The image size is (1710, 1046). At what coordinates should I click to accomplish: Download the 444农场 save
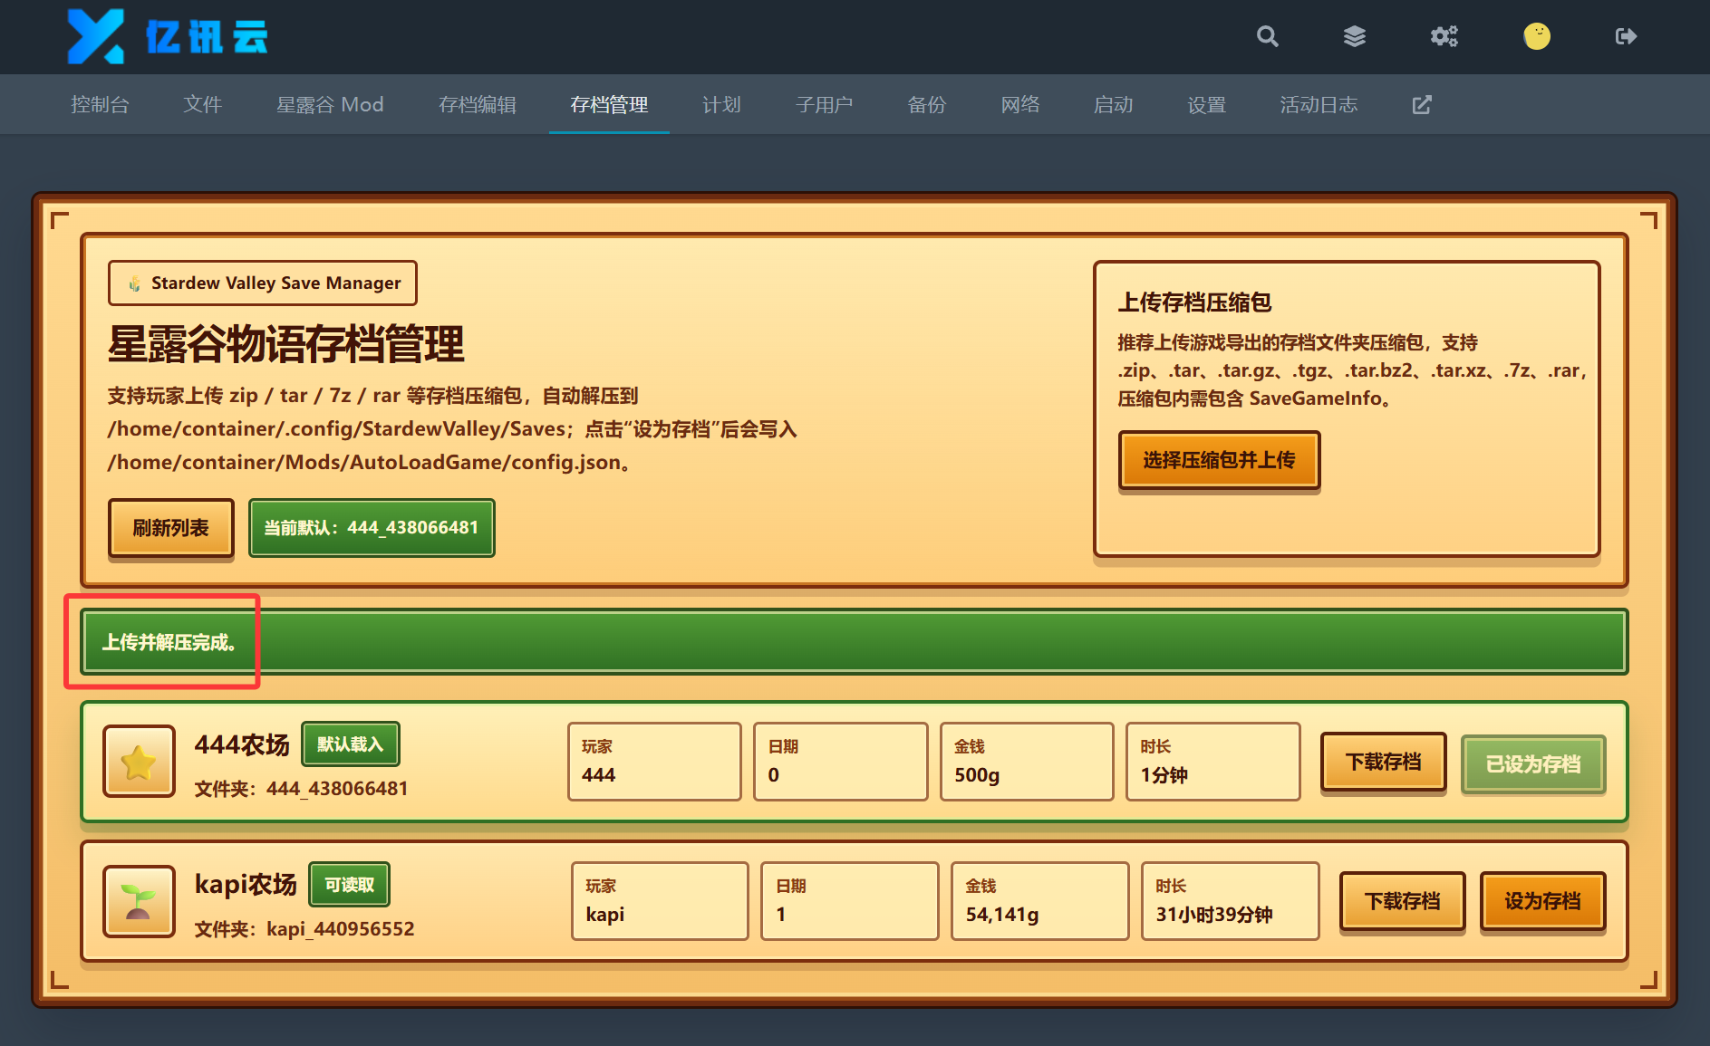coord(1383,763)
